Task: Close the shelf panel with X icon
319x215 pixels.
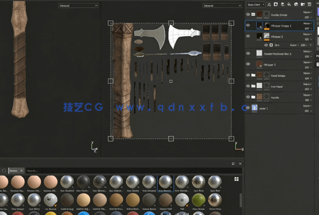Action: pos(240,164)
